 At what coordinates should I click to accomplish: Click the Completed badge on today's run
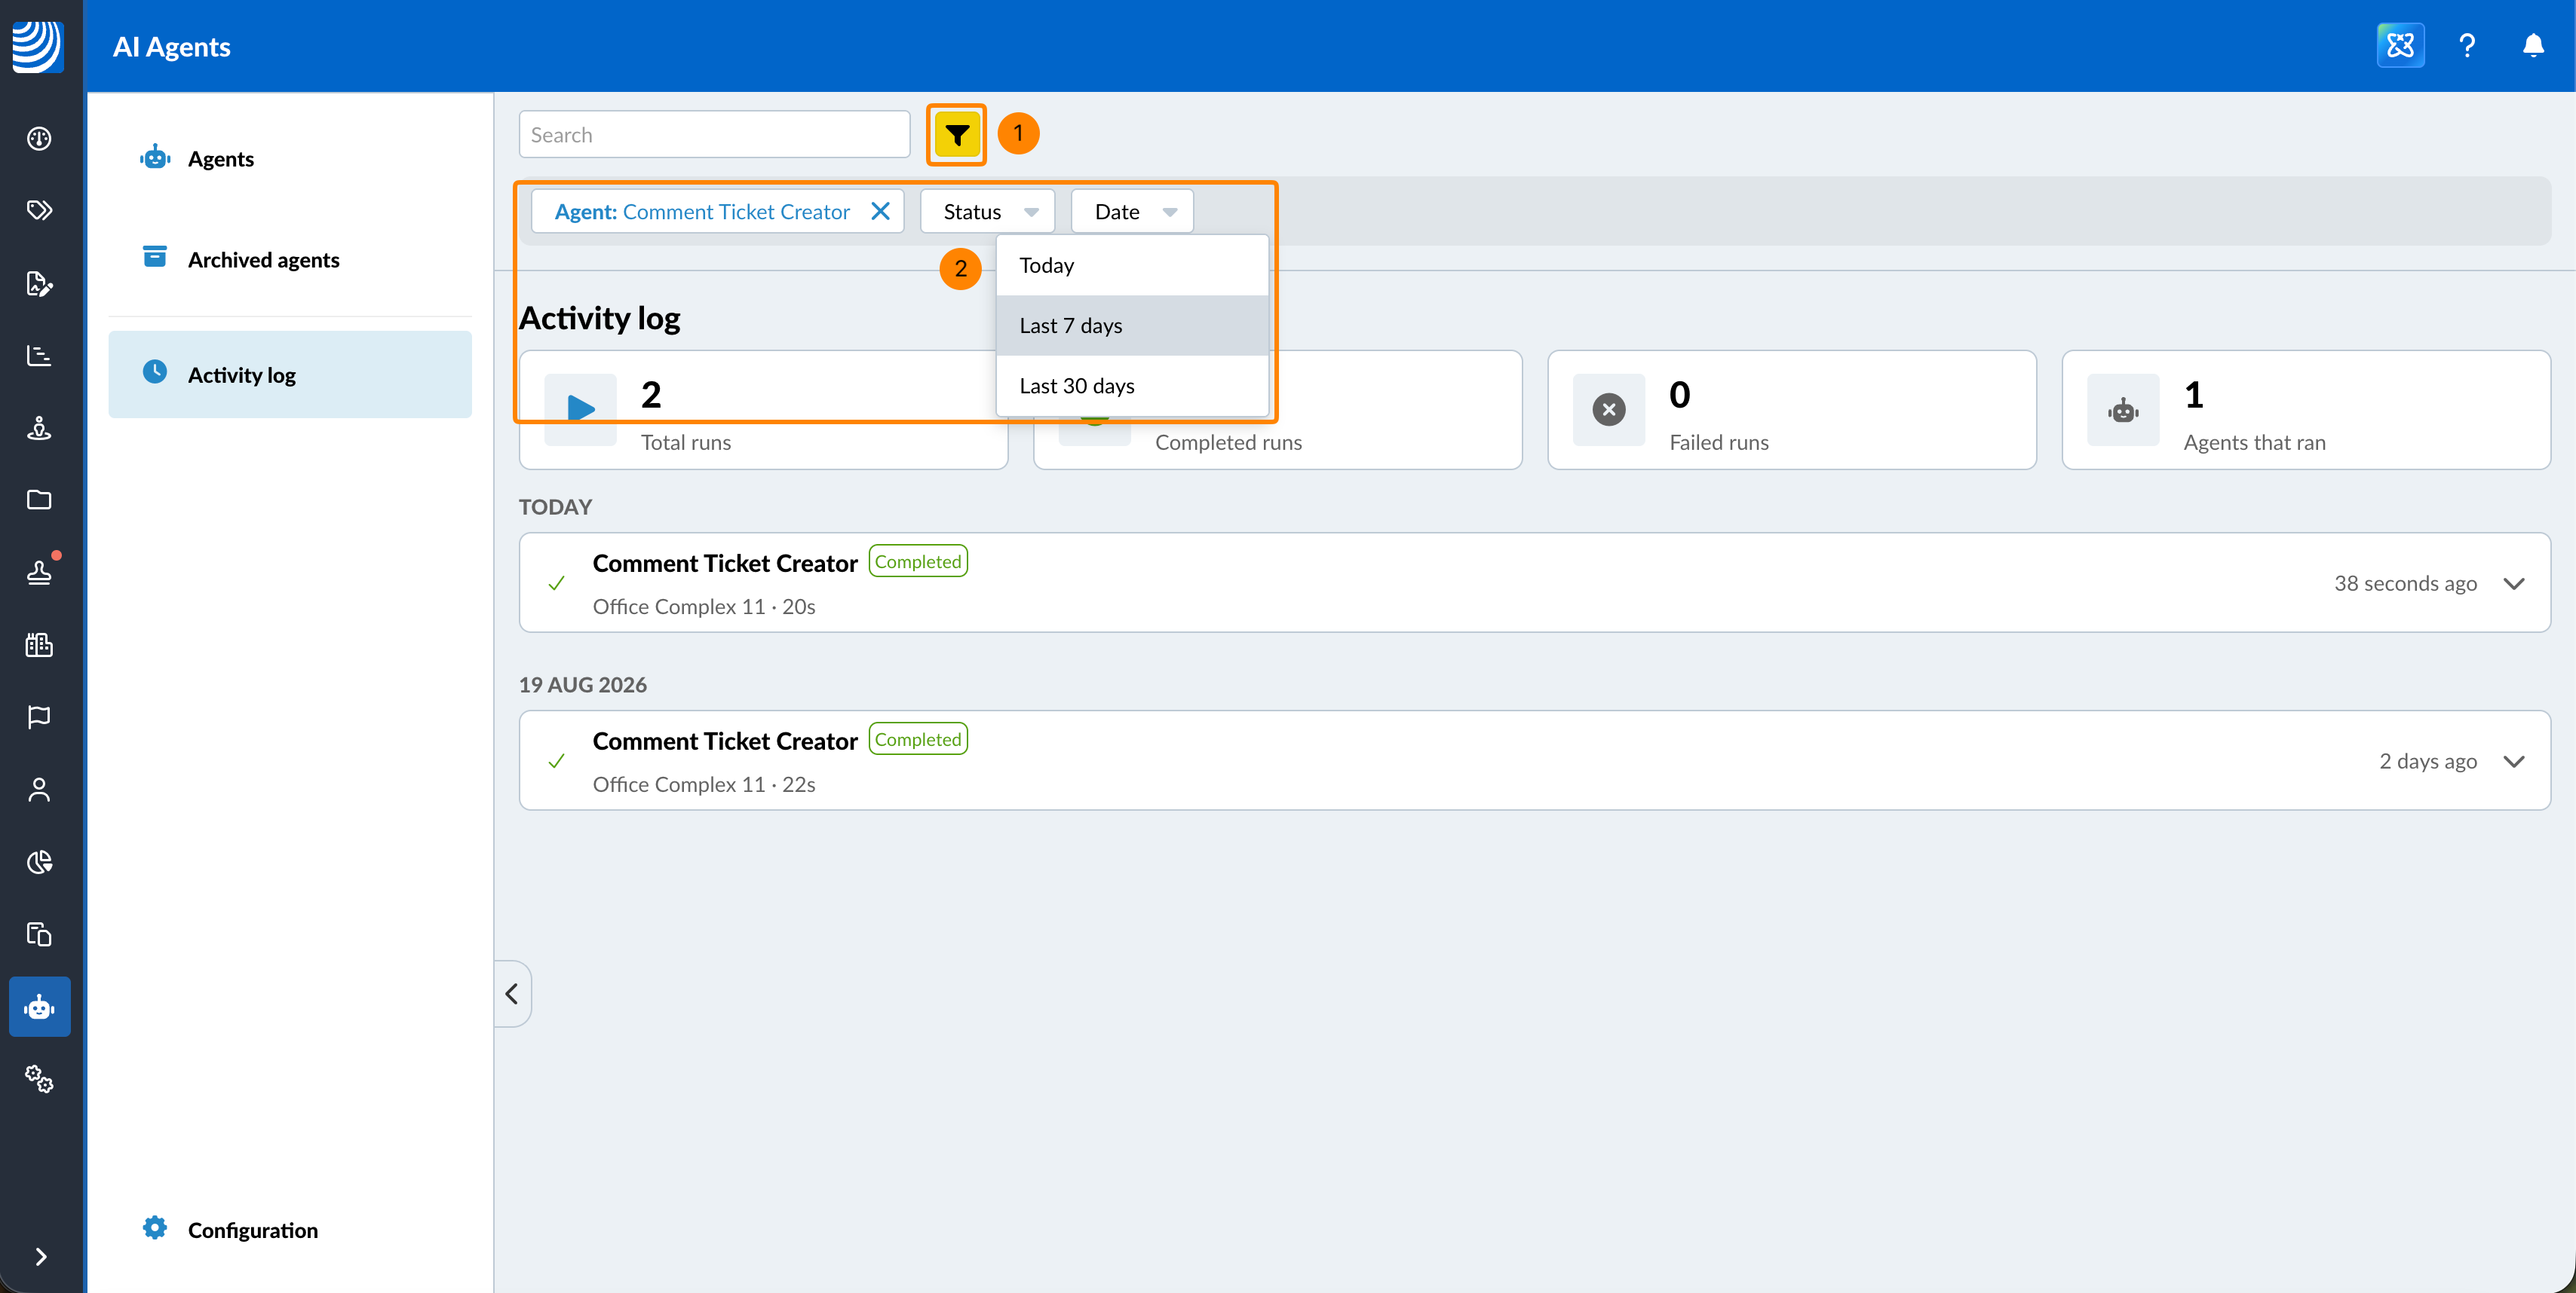click(917, 561)
